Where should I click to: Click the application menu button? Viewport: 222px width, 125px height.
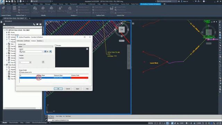[x=2, y=2]
